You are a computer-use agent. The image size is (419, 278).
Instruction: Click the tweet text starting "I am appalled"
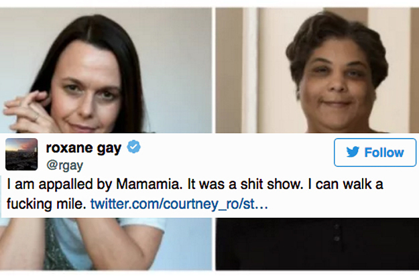coord(195,194)
